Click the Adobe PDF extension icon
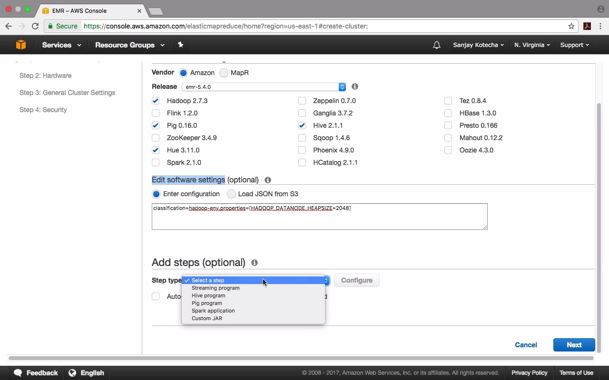Screen dimensions: 609x380 (x=587, y=26)
